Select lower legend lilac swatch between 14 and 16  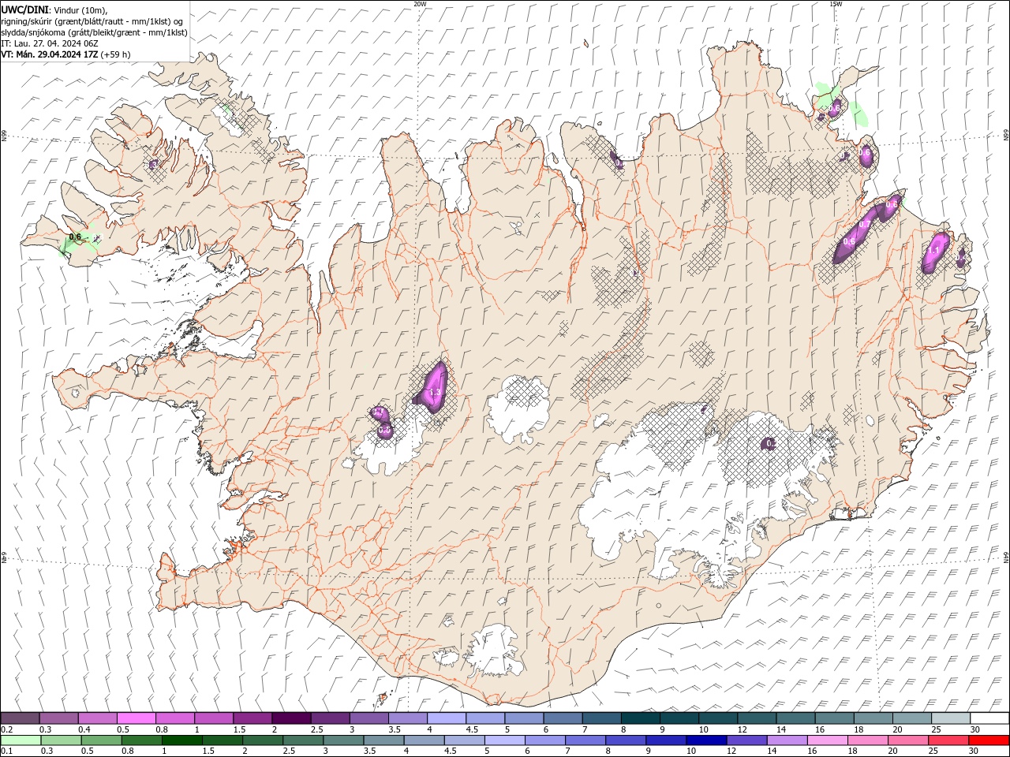787,740
